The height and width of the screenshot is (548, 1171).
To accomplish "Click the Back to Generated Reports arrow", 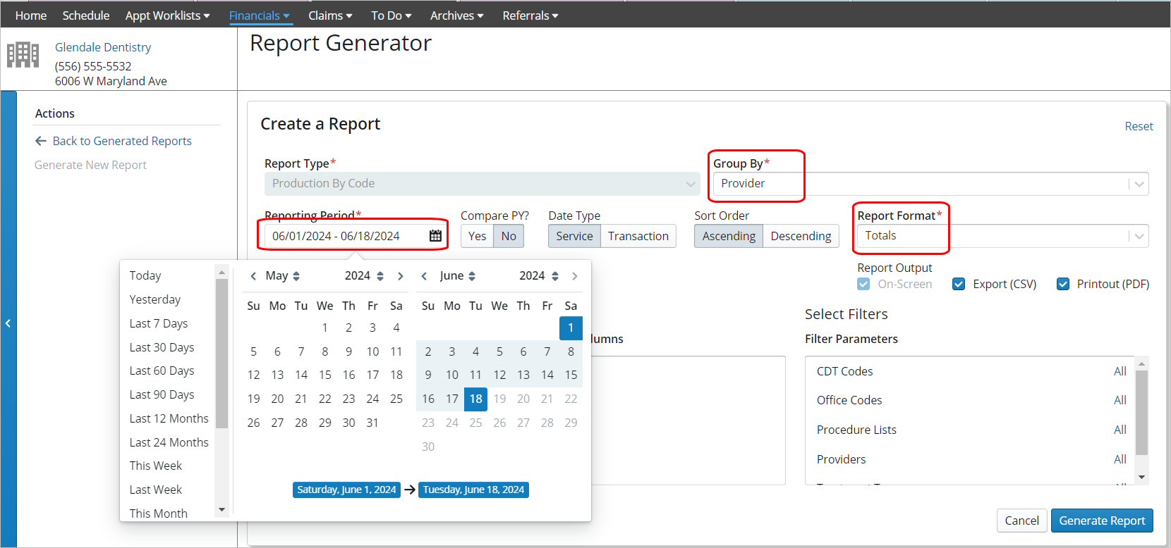I will pos(41,141).
